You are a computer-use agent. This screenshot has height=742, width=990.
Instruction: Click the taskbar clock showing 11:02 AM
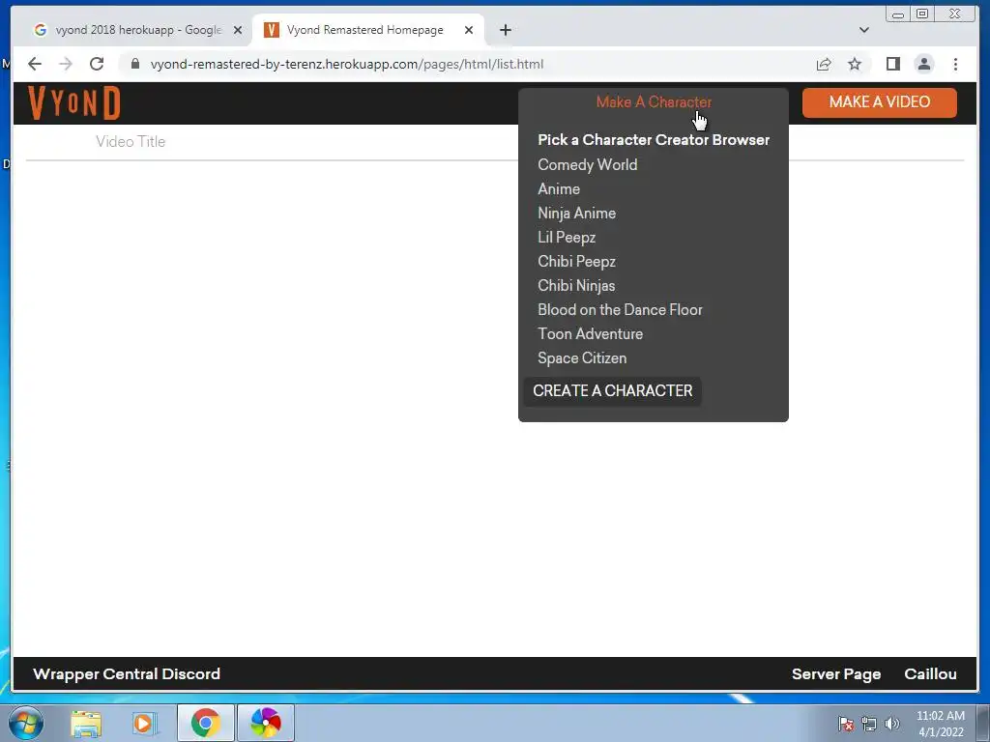point(941,724)
